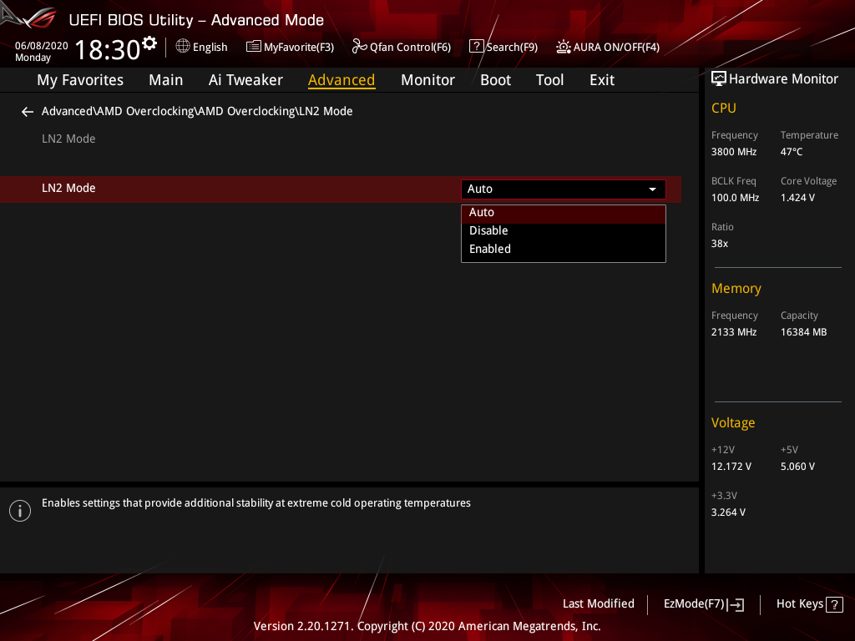
Task: Click the date 06/08/2020
Action: click(42, 46)
